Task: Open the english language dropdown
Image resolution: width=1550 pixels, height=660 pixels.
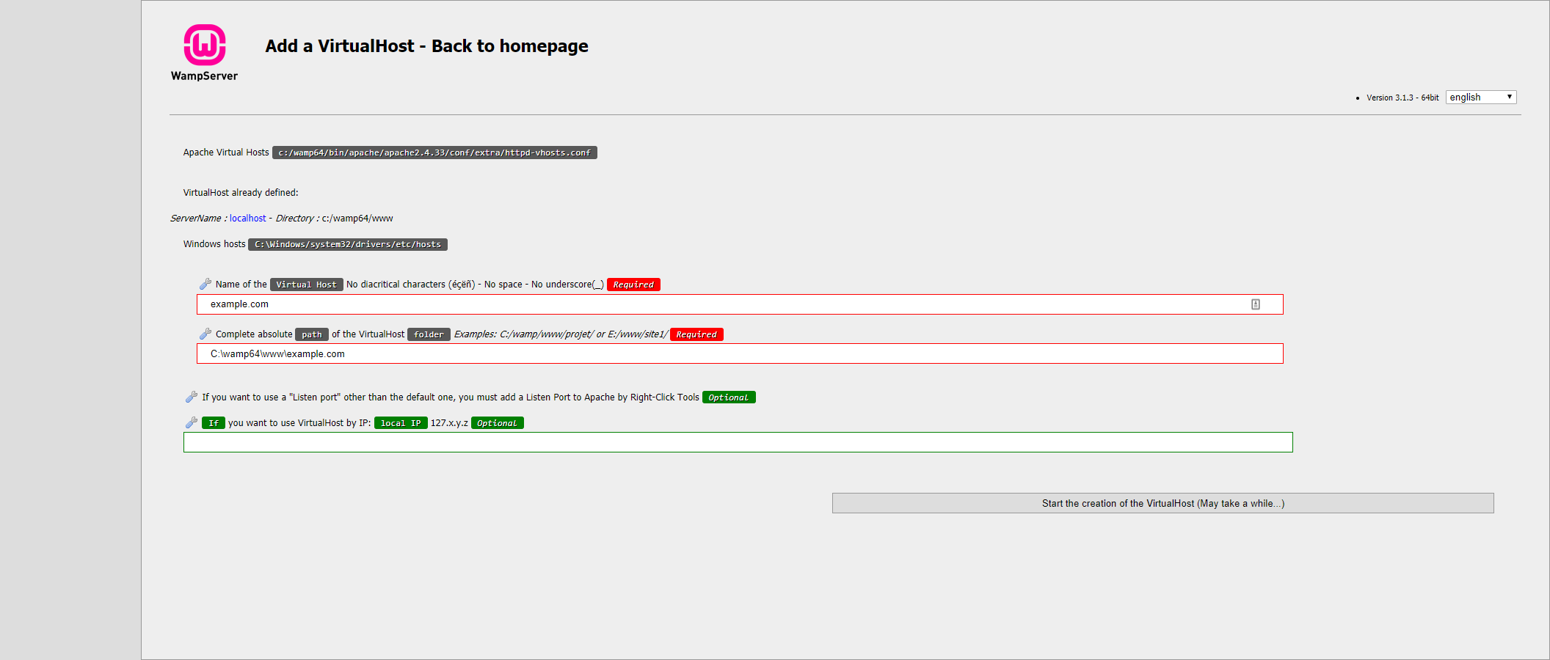Action: tap(1481, 98)
